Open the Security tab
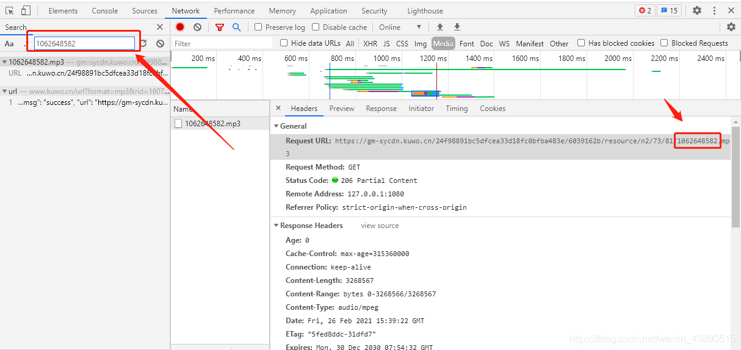This screenshot has height=350, width=741. [374, 10]
